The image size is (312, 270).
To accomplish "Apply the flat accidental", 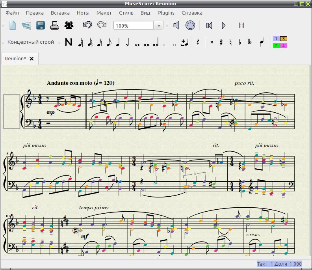I will (x=240, y=42).
